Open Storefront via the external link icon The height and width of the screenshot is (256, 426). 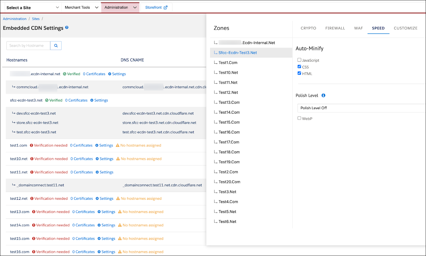[x=165, y=7]
